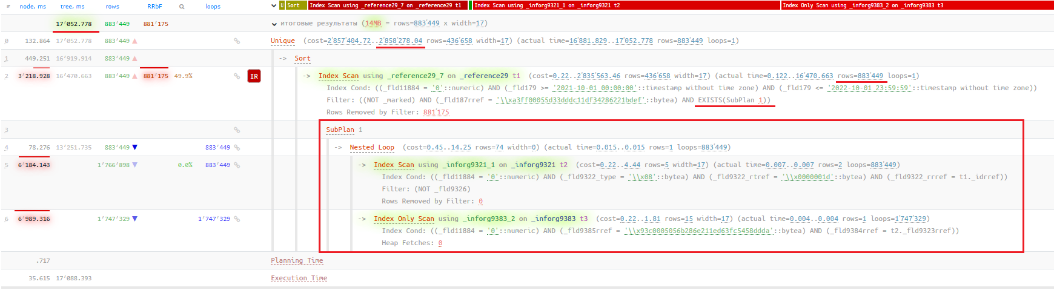Click the Execution Time label
Viewport: 1054px width, 290px height.
pyautogui.click(x=299, y=278)
